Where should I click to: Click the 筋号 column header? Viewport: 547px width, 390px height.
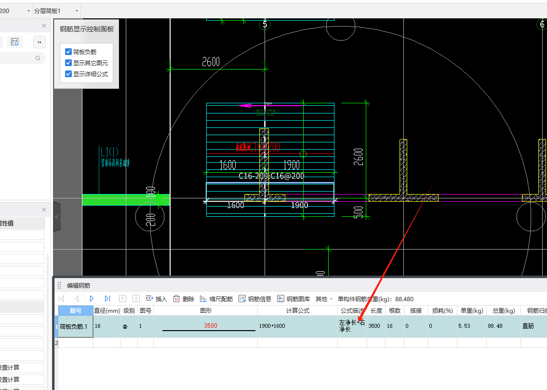point(75,310)
